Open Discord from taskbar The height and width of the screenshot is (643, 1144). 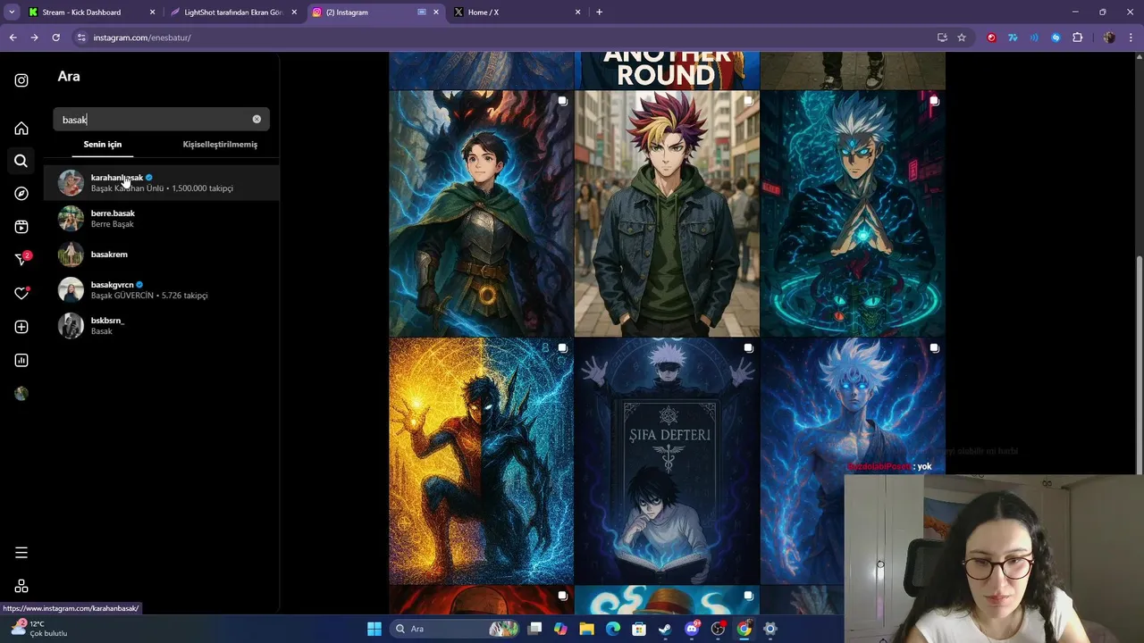click(x=692, y=629)
